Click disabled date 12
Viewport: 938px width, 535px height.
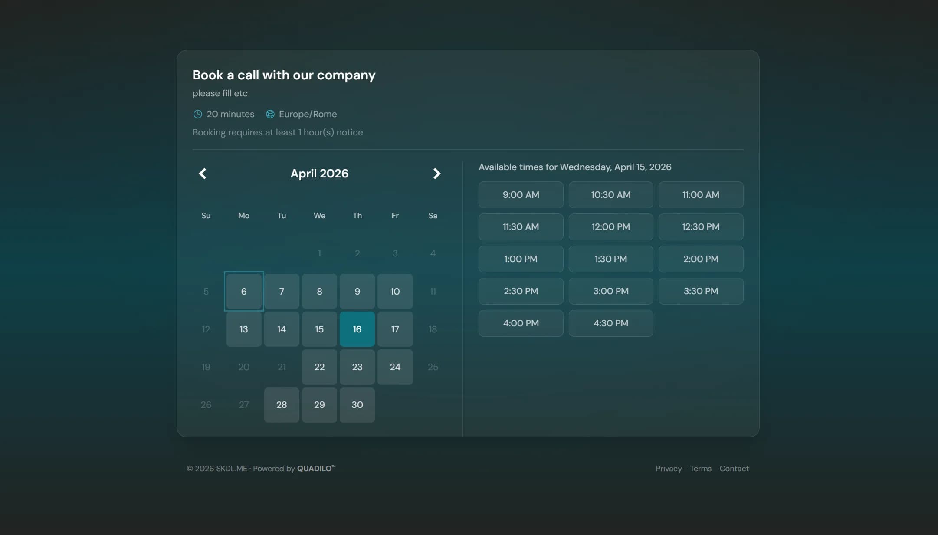206,329
